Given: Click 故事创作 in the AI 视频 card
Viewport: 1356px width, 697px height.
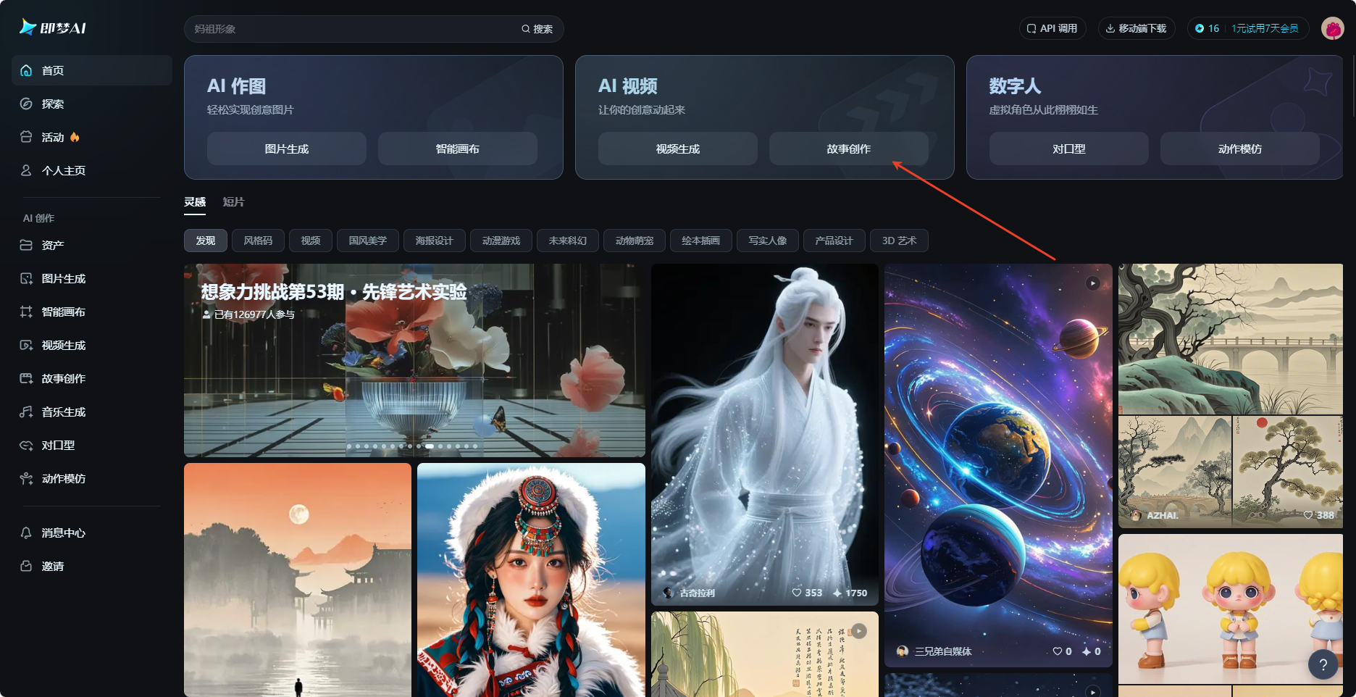Looking at the screenshot, I should point(848,149).
